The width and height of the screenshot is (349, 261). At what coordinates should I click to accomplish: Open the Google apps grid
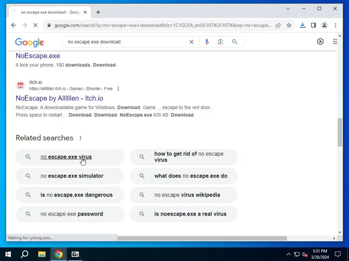(x=335, y=41)
